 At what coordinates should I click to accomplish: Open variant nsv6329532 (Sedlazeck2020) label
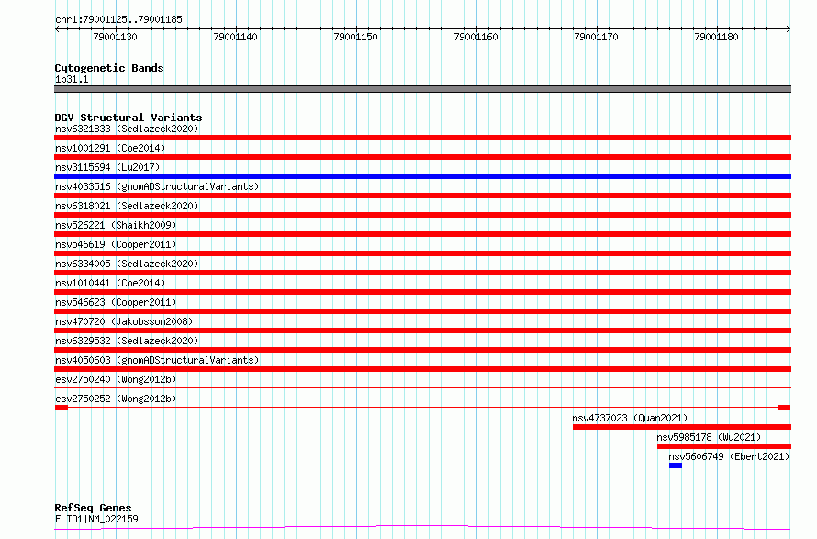click(x=127, y=341)
